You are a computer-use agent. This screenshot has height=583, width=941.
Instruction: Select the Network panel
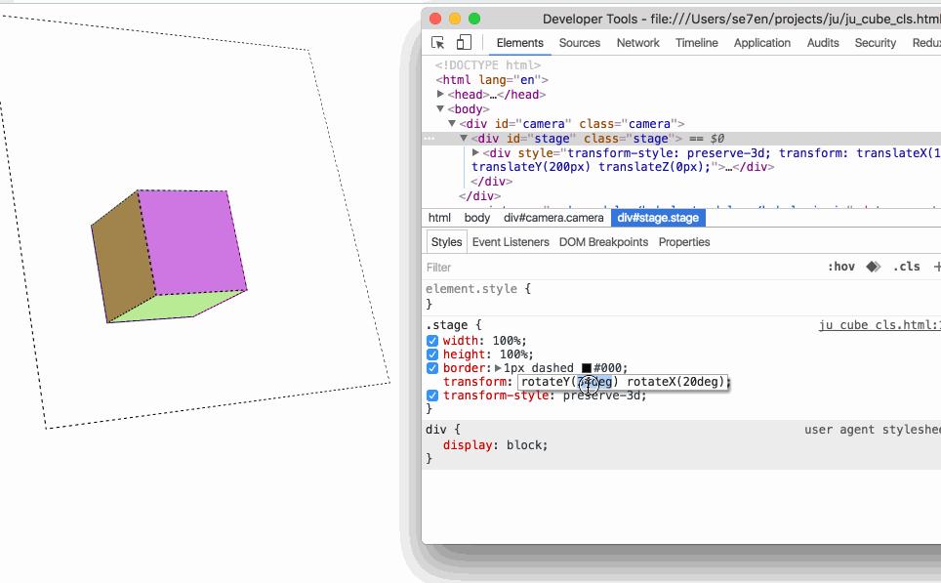point(637,43)
